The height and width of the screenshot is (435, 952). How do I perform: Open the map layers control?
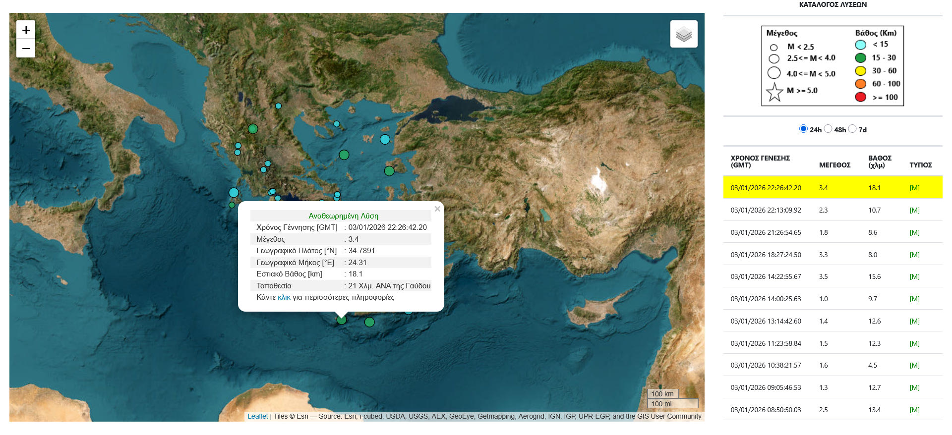tap(684, 34)
